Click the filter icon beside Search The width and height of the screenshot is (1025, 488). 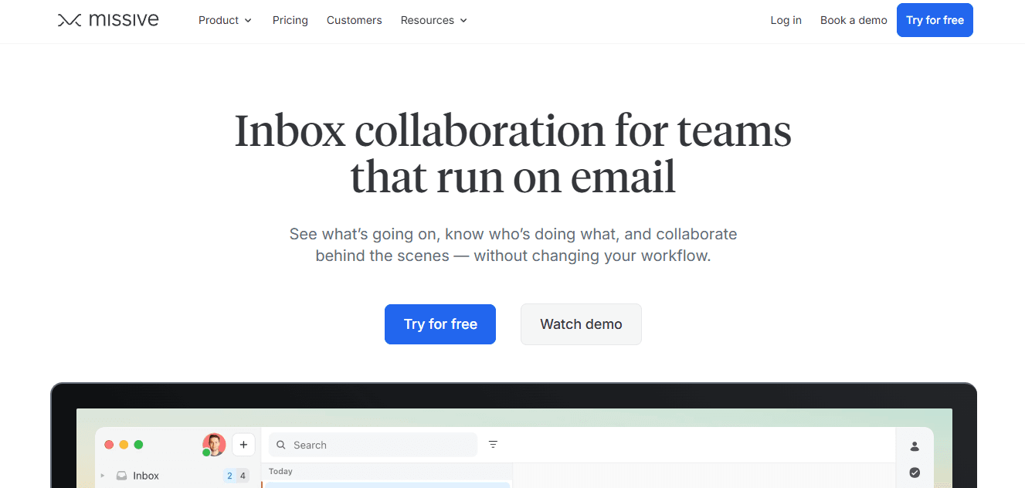tap(493, 445)
